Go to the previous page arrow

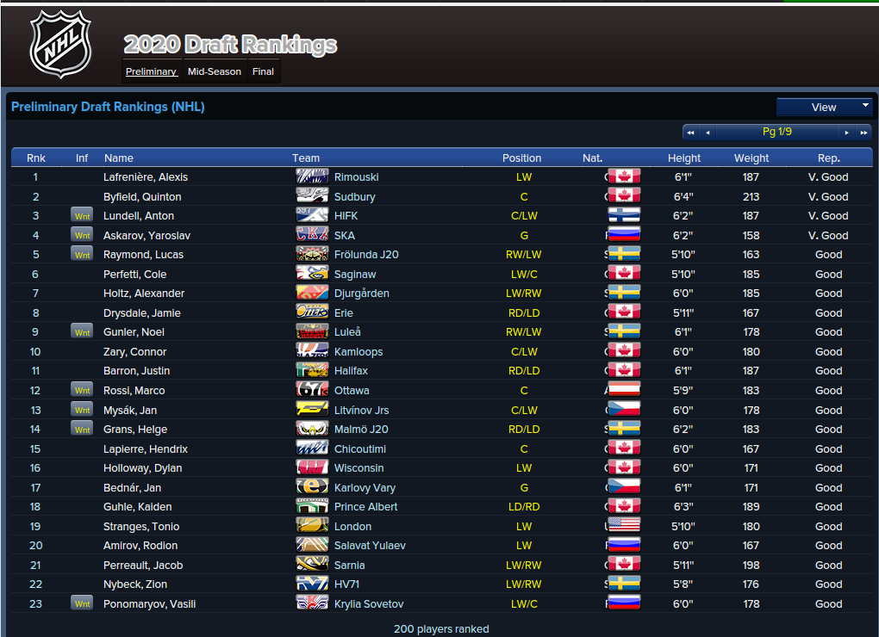pyautogui.click(x=708, y=133)
